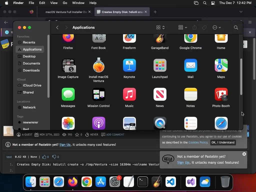Go back in Finder window
The height and width of the screenshot is (192, 256).
click(57, 27)
